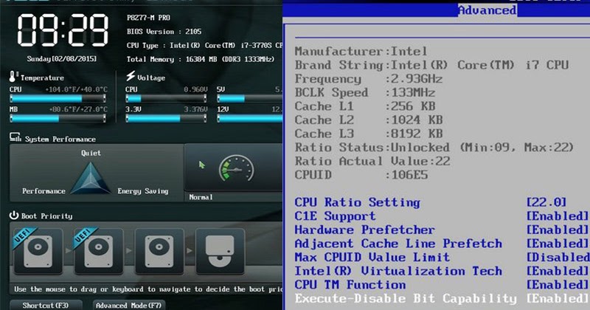
Task: Click the 12V voltage bar
Action: pos(250,119)
